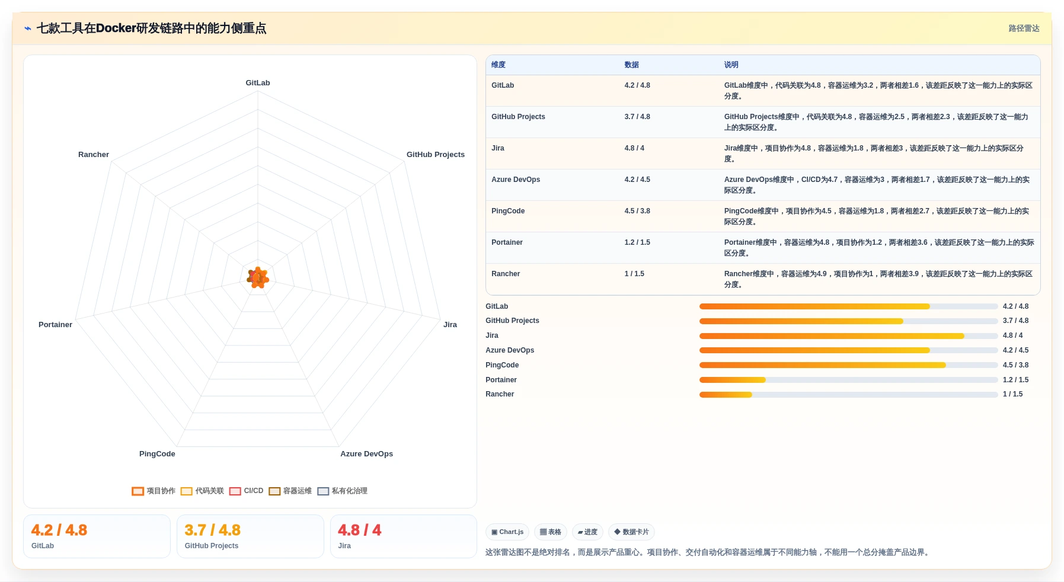This screenshot has height=582, width=1064.
Task: Click the Rancher progress bar
Action: (848, 395)
